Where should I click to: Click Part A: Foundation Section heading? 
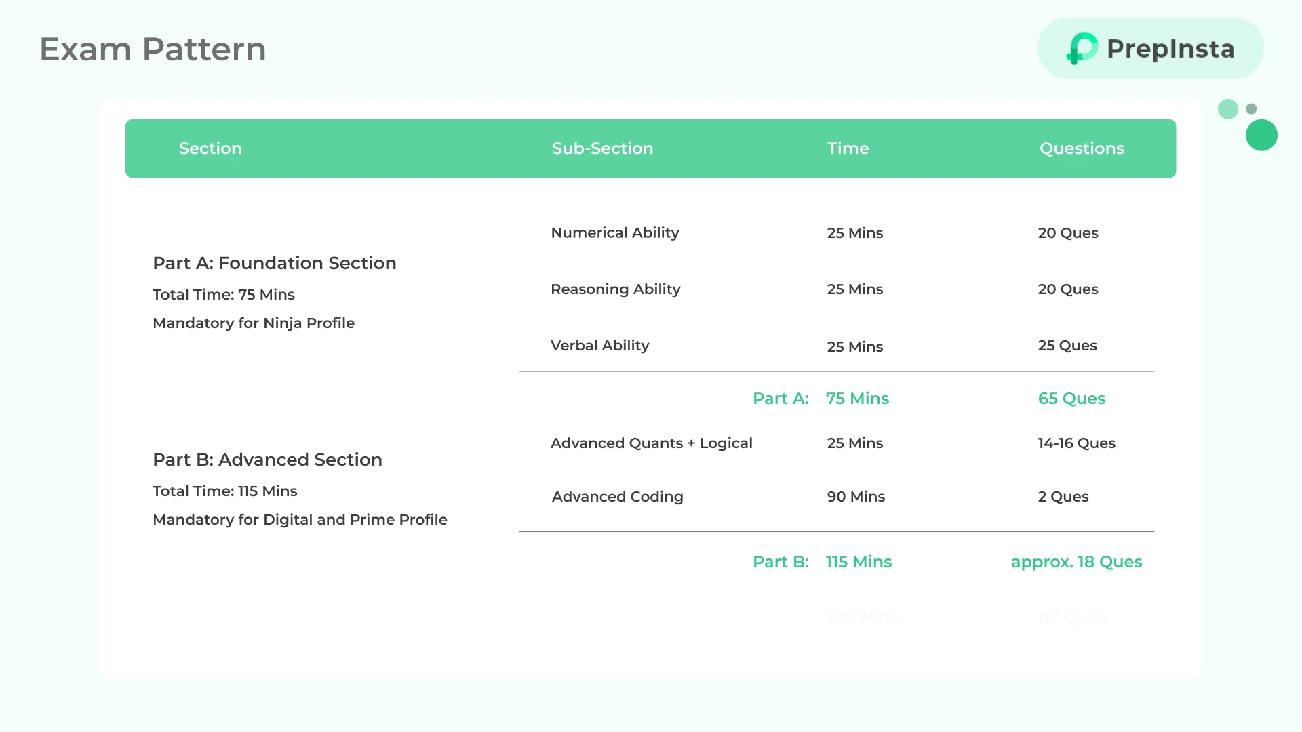(x=274, y=263)
